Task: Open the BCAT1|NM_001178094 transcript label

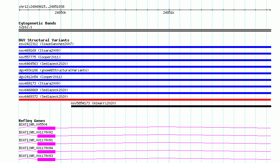Action: pyautogui.click(x=36, y=148)
